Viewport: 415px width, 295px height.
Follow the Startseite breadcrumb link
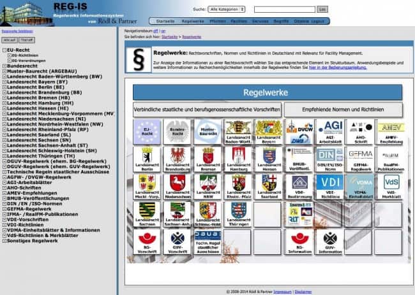tap(169, 37)
